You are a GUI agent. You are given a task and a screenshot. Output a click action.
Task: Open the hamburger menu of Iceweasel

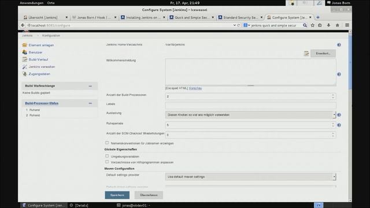[x=347, y=25]
